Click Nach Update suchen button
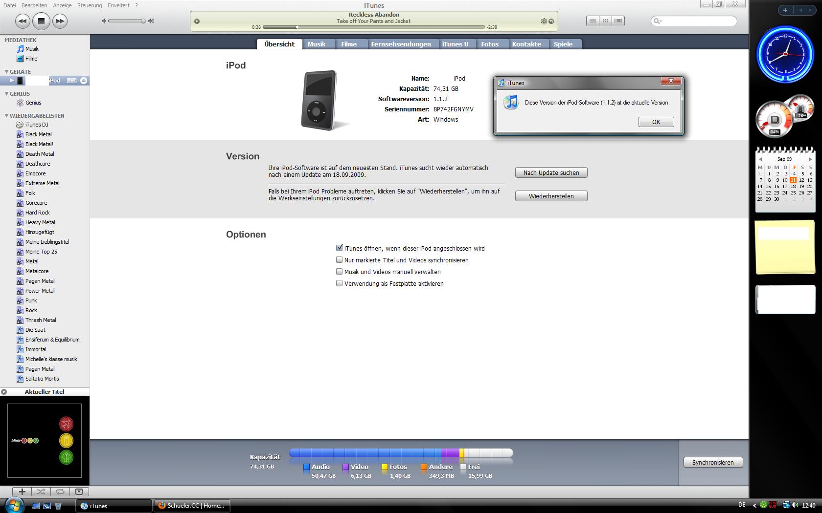 (x=551, y=172)
